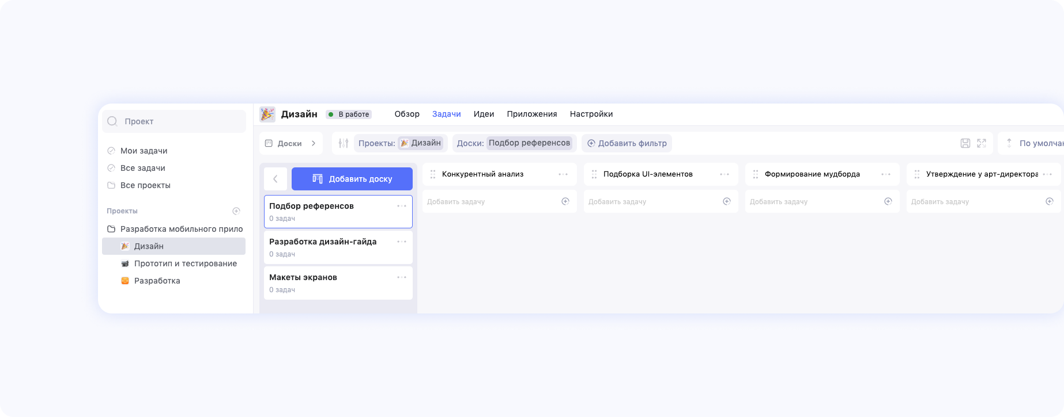Click the add task icon in Конкурентный анализ column

[565, 201]
